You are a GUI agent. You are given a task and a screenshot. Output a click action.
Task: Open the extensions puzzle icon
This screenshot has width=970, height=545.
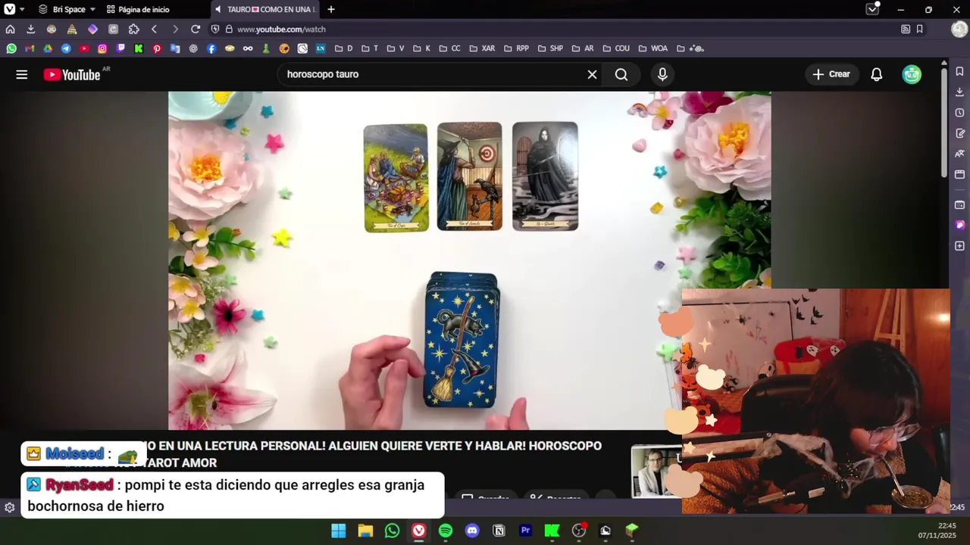pos(134,29)
